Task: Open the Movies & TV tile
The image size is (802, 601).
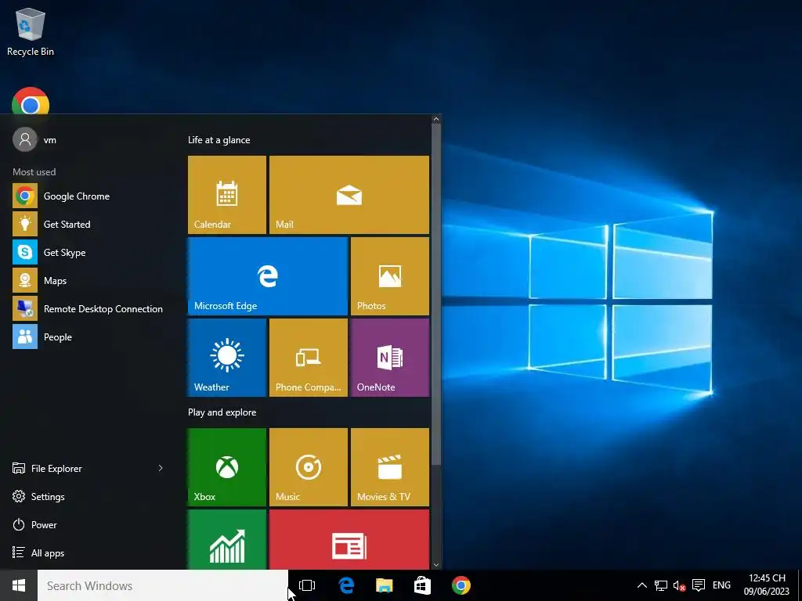Action: click(390, 467)
